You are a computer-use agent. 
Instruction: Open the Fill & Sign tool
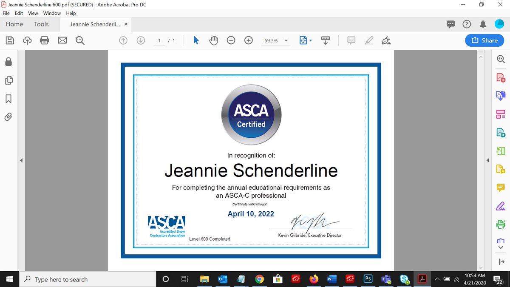coord(501,205)
